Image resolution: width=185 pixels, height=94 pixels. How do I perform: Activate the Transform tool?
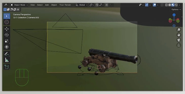(x=7, y=47)
